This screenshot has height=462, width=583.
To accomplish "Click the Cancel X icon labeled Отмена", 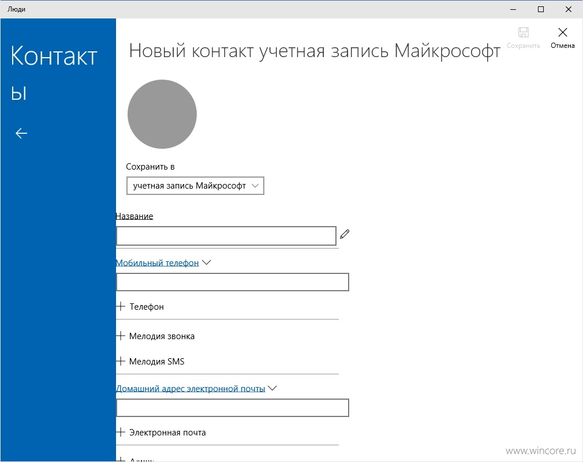I will [x=563, y=32].
